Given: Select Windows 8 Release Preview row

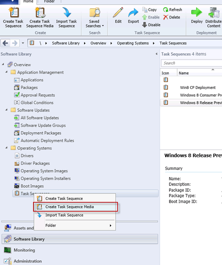Looking at the screenshot, I should click(191, 103).
